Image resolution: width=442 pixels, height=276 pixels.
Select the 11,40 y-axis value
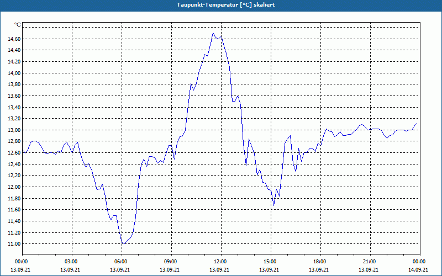14,221
